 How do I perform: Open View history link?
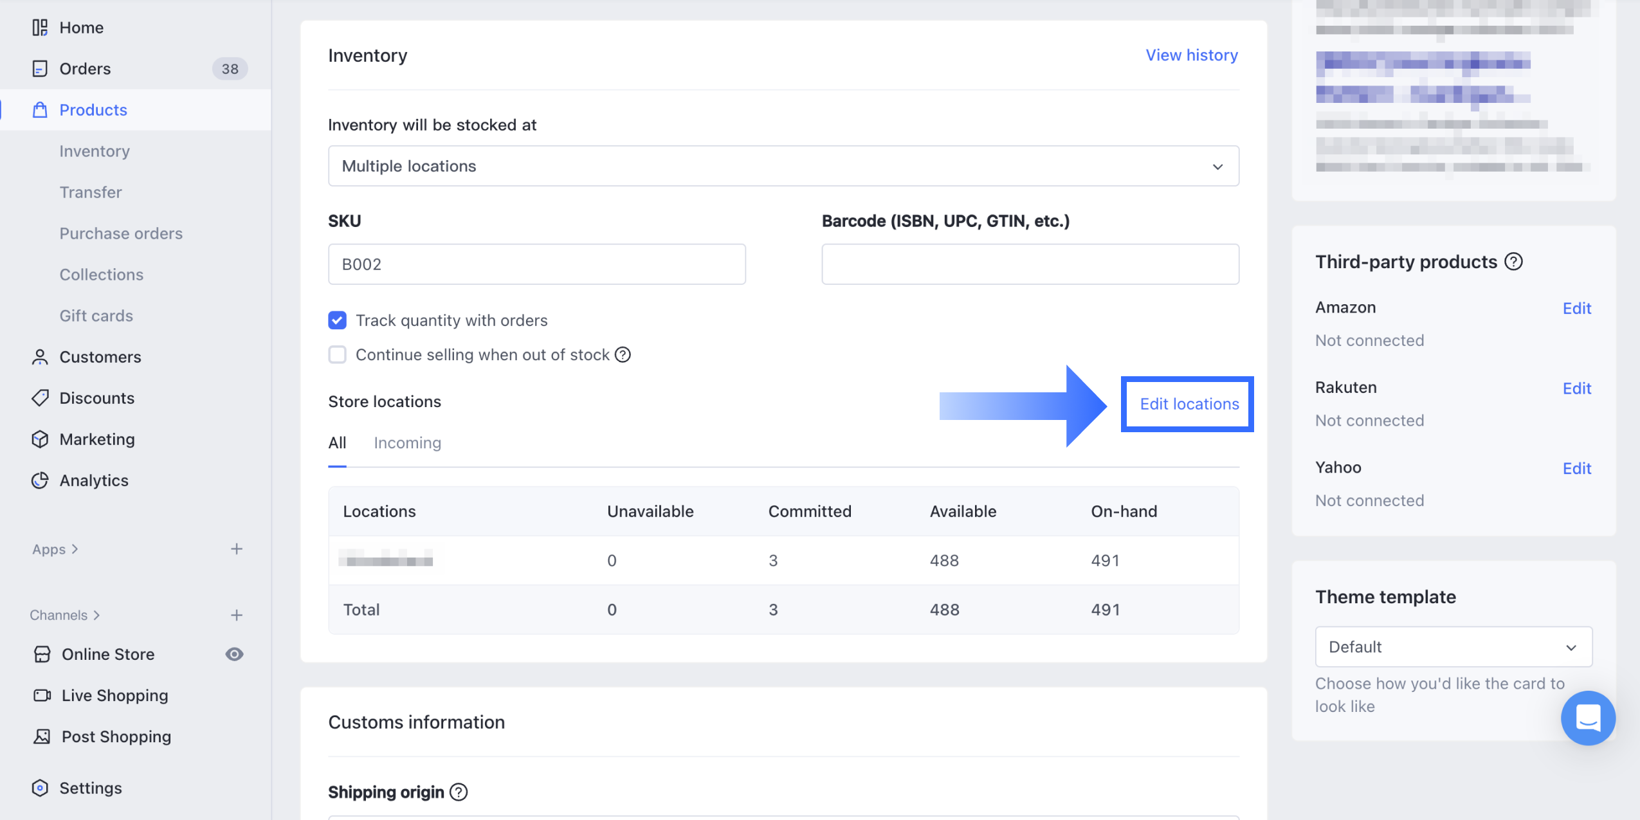click(x=1191, y=55)
